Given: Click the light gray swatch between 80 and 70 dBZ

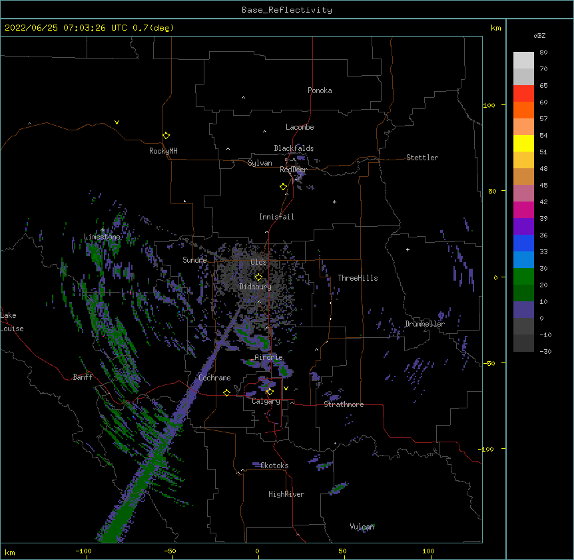Looking at the screenshot, I should click(x=523, y=61).
